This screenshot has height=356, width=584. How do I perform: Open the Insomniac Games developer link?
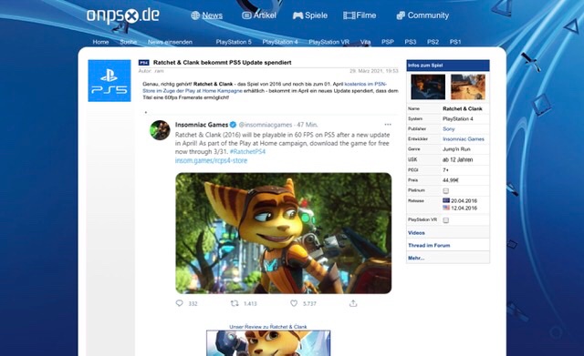point(464,139)
